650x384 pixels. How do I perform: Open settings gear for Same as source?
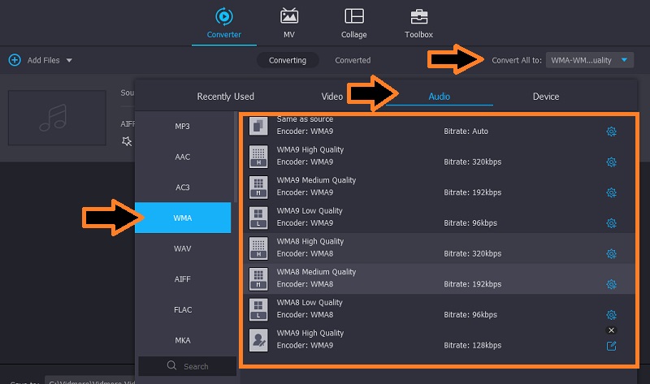pyautogui.click(x=611, y=132)
